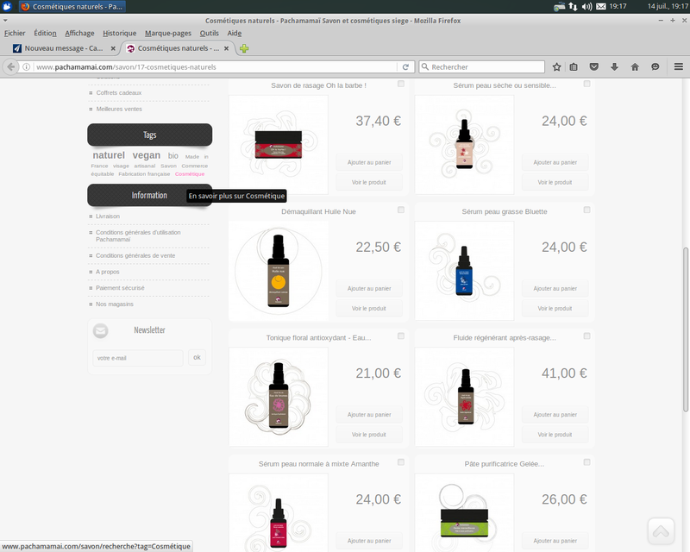
Task: Tick the checkbox for Fluide régénérant après-rasage
Action: [x=586, y=336]
